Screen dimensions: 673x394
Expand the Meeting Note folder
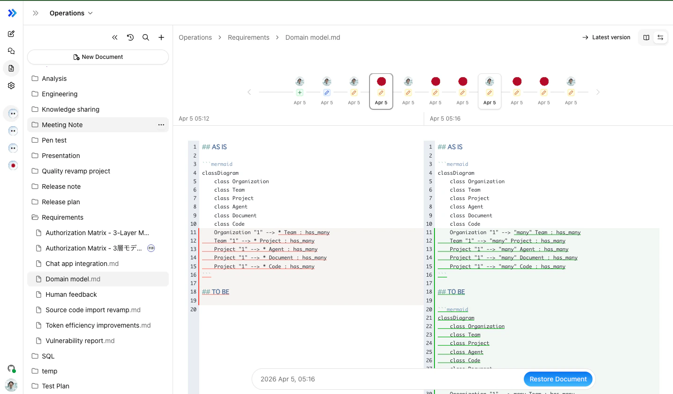click(98, 125)
